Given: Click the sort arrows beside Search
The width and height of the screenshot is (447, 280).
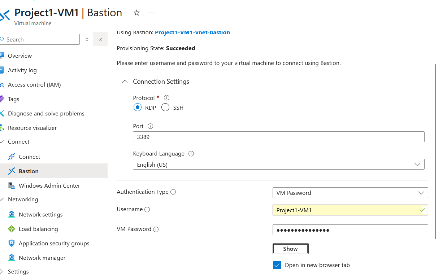Looking at the screenshot, I should coord(87,39).
